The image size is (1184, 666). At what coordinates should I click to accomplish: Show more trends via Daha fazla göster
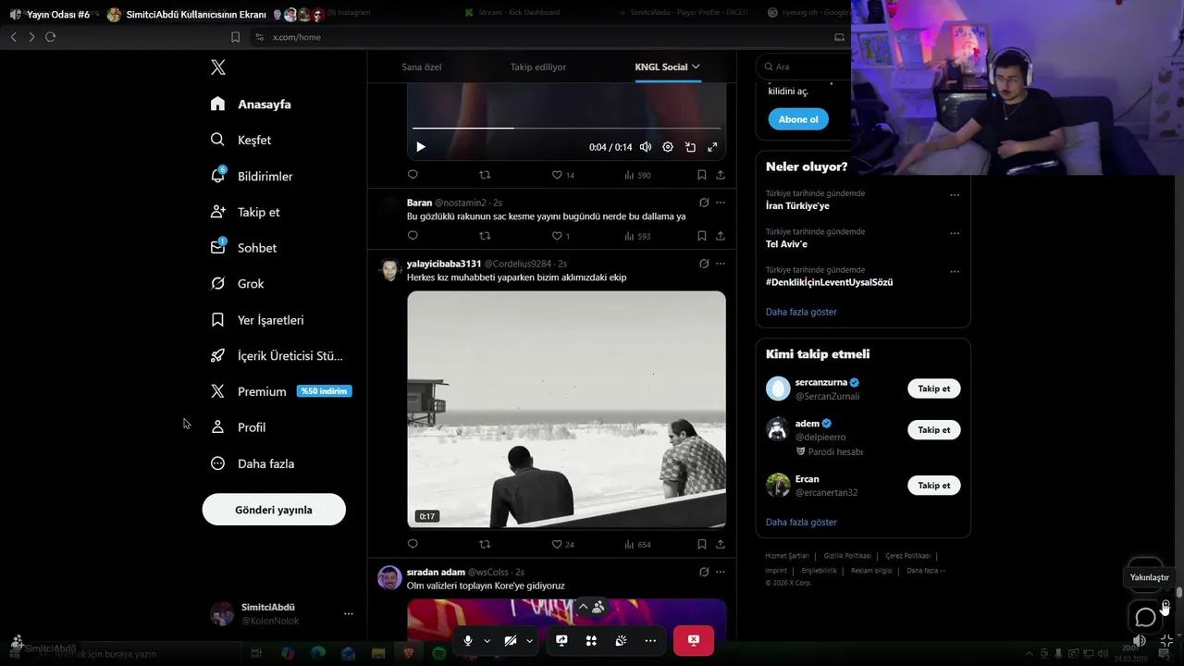pyautogui.click(x=801, y=312)
